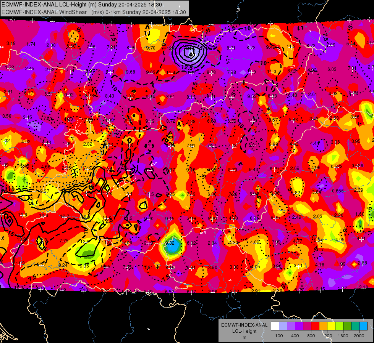Click the "2.82" grid value
The height and width of the screenshot is (343, 374).
point(87,144)
